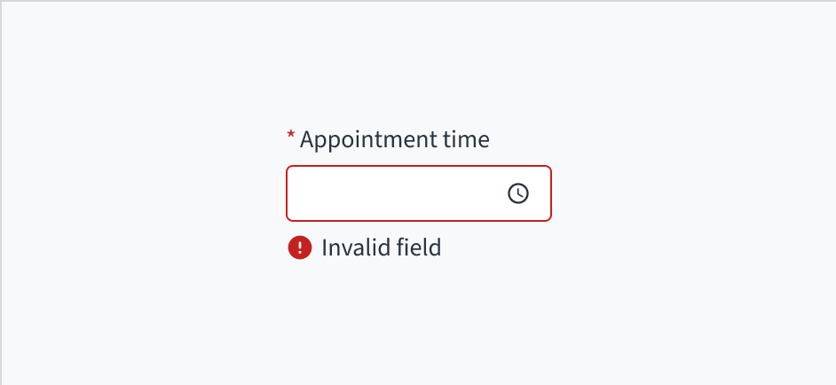
Task: Show time options using the clock icon
Action: 518,193
